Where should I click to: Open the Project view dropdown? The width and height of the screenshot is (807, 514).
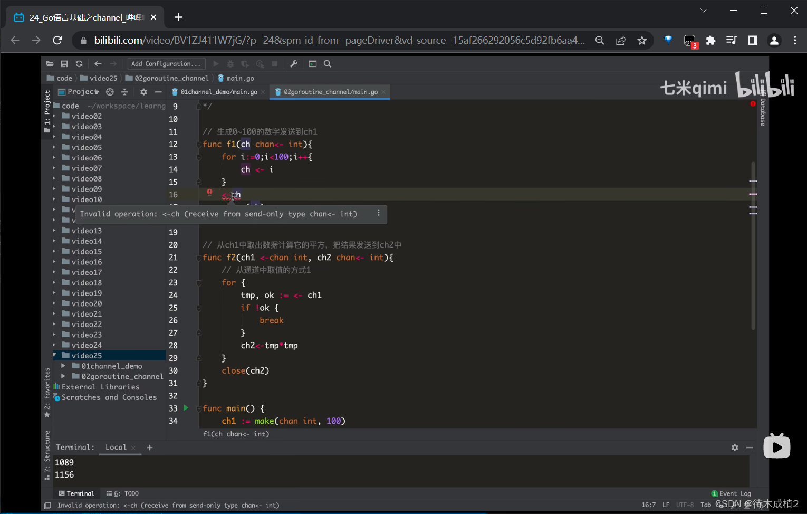tap(79, 92)
